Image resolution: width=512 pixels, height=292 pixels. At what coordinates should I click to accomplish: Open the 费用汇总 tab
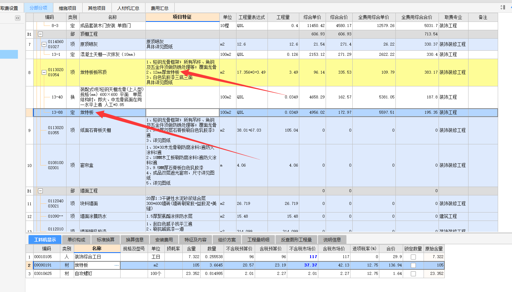pos(160,8)
